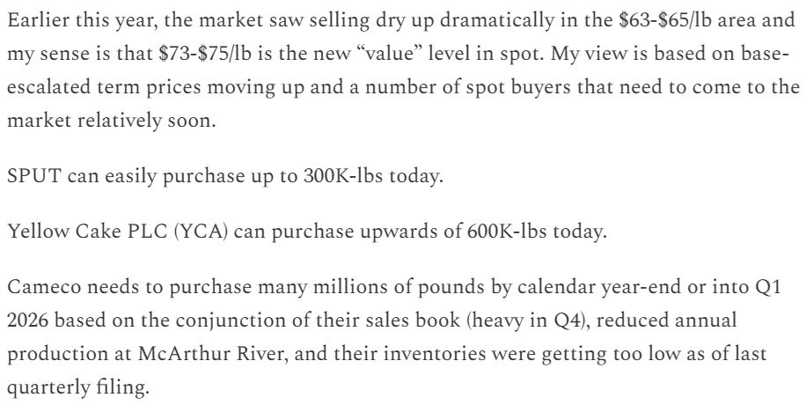Click the "McArthur River" text

tap(209, 354)
